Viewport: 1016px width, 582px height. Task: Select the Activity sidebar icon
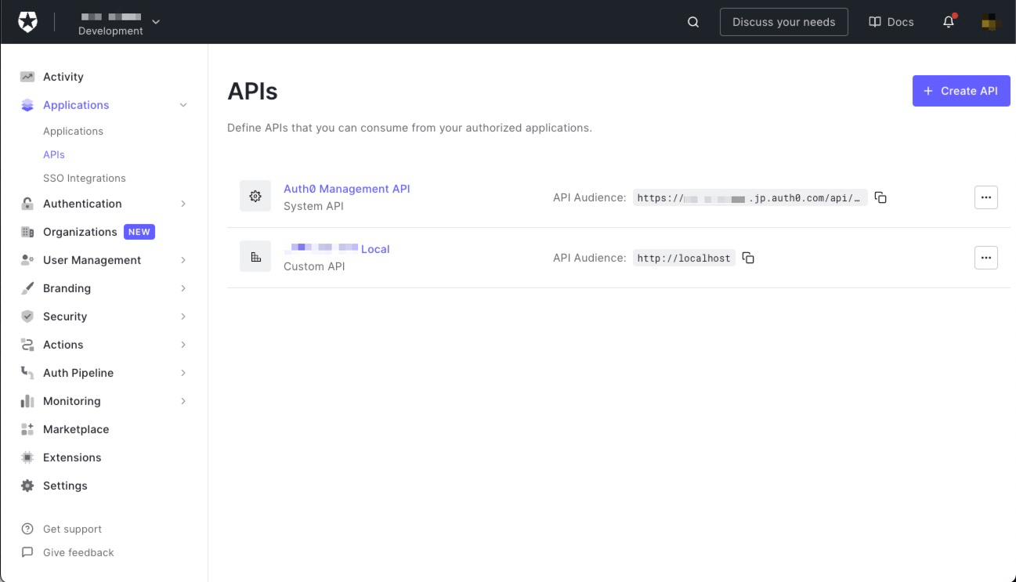[27, 76]
